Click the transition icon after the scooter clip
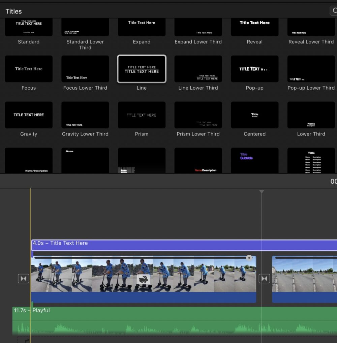Viewport: 337px width, 343px height. 264,278
